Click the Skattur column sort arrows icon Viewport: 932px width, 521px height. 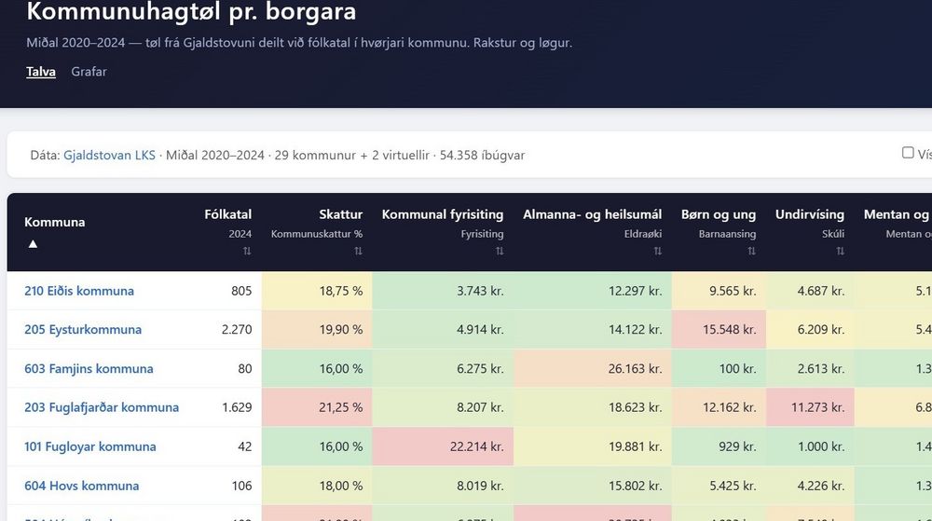coord(358,252)
